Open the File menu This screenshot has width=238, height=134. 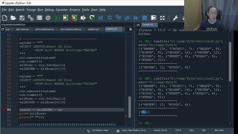pyautogui.click(x=4, y=10)
